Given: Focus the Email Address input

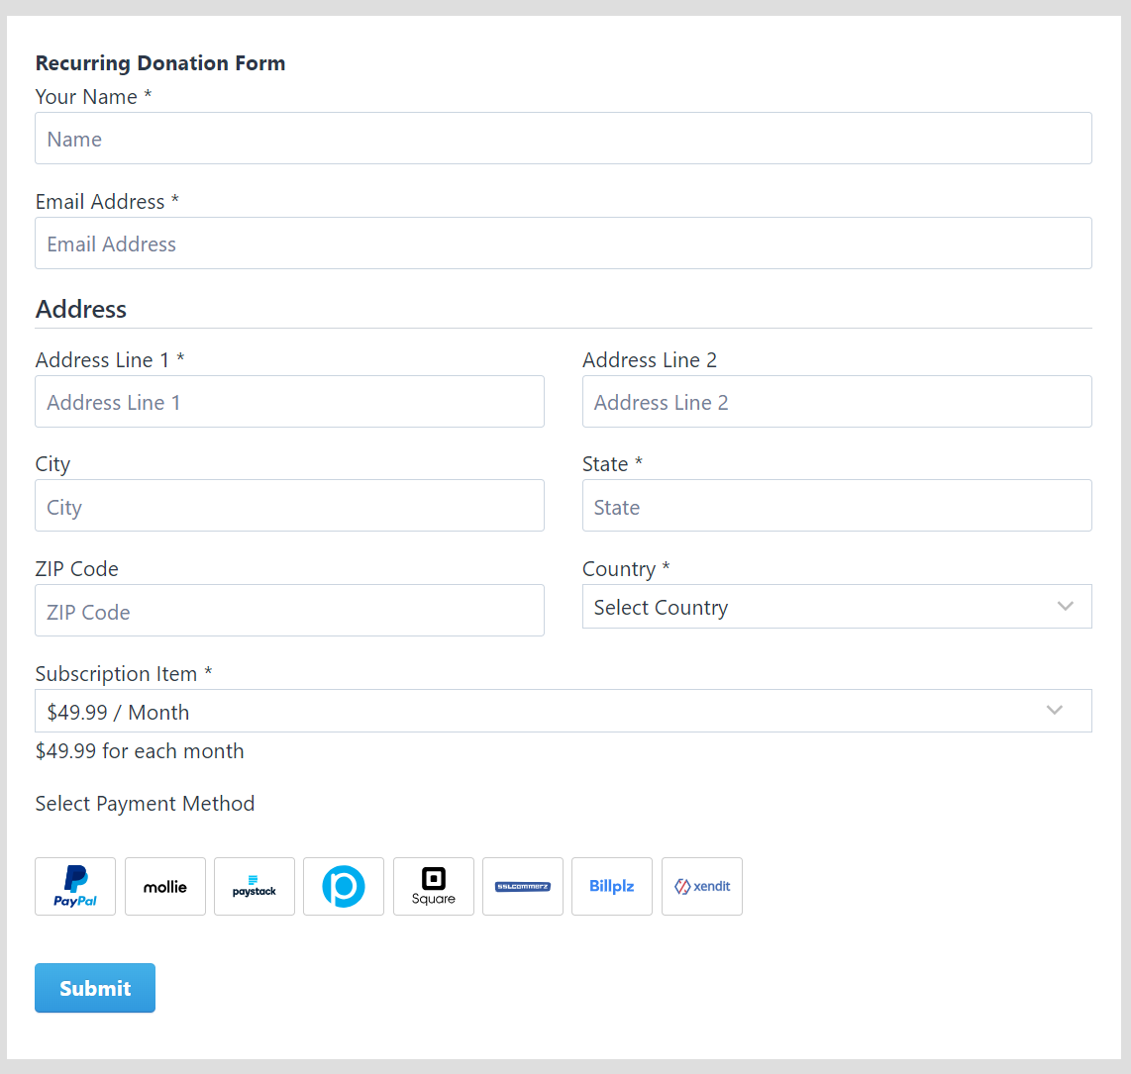Looking at the screenshot, I should coord(563,243).
